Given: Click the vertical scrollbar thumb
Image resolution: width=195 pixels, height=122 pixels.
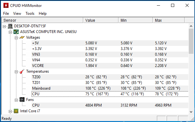Looking at the screenshot, I should (191, 41).
